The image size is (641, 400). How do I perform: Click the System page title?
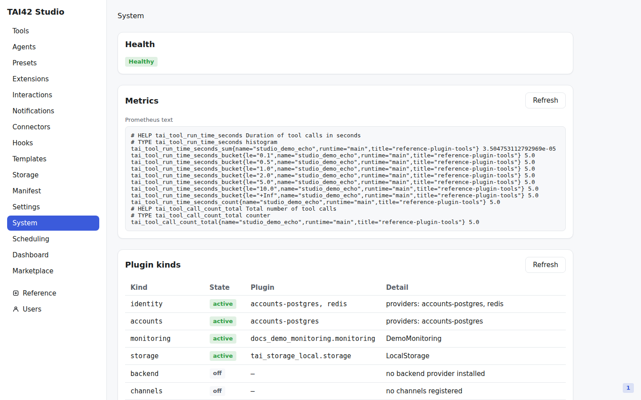pyautogui.click(x=130, y=16)
